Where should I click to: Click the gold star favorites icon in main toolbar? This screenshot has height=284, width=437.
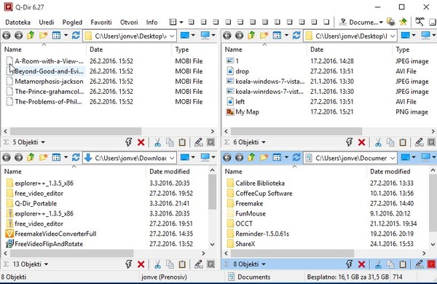pos(403,22)
